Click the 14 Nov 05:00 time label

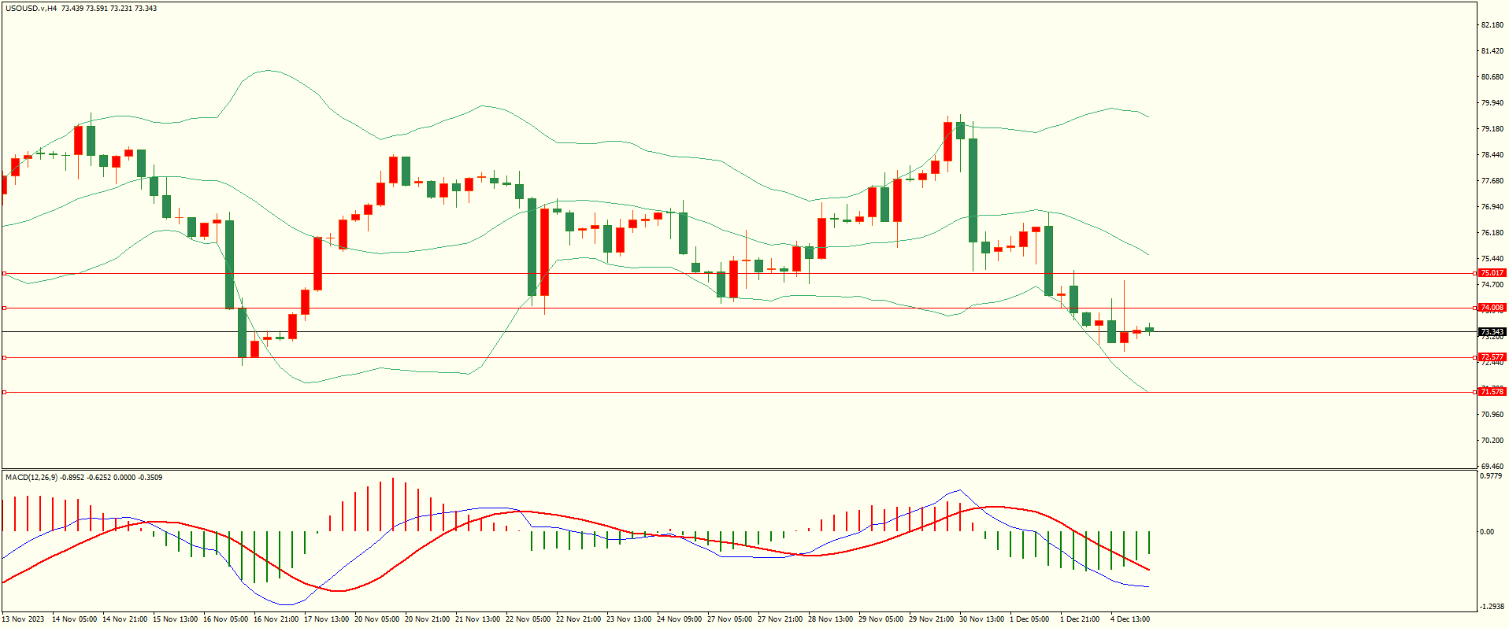coord(74,619)
